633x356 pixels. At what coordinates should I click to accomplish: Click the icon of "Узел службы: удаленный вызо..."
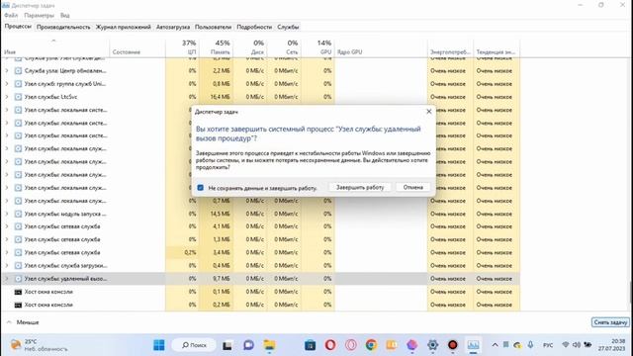[18, 279]
